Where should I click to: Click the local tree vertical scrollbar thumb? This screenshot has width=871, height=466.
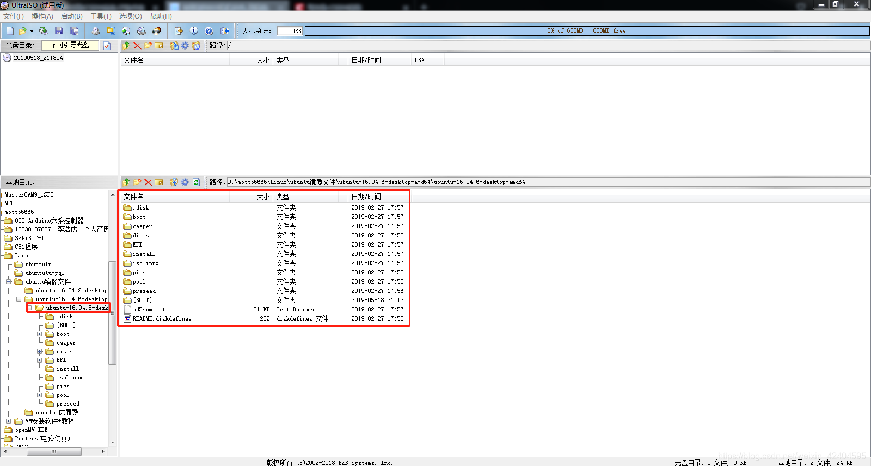tap(113, 313)
